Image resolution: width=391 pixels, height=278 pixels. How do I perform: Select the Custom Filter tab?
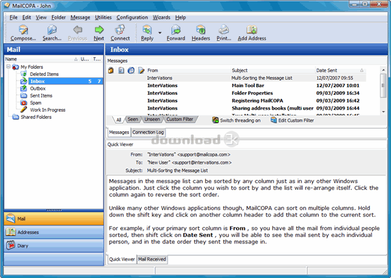pos(180,120)
